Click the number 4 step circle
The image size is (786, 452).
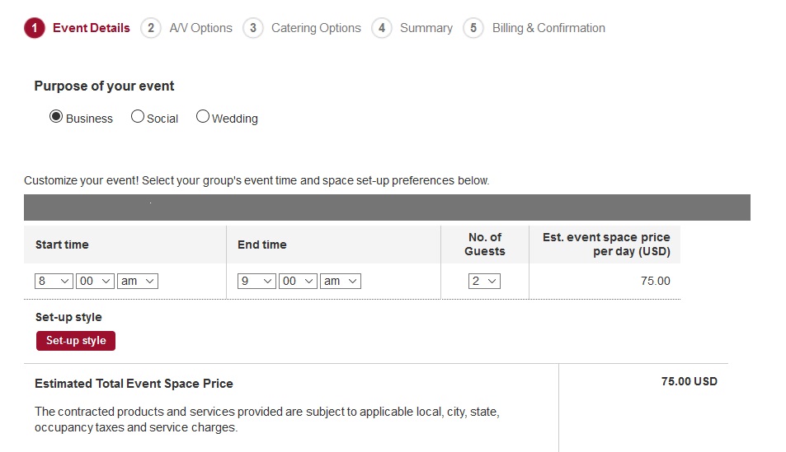[381, 28]
